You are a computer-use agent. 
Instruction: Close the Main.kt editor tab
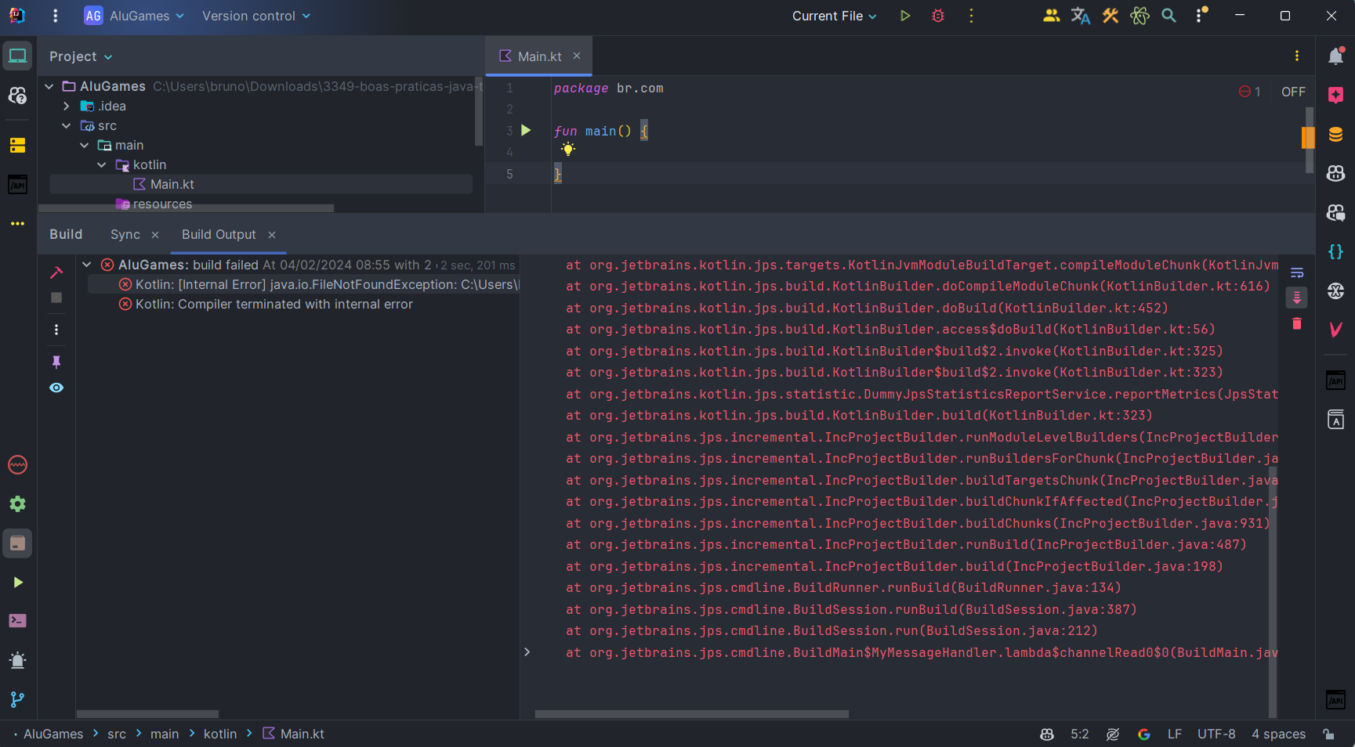tap(577, 56)
